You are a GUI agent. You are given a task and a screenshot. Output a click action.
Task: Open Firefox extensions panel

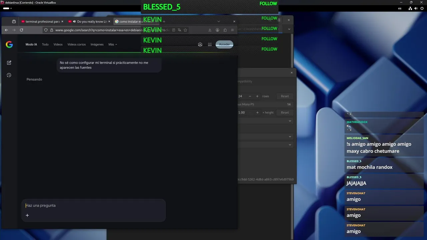pyautogui.click(x=225, y=30)
